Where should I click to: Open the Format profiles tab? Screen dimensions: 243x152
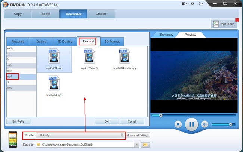(x=89, y=41)
